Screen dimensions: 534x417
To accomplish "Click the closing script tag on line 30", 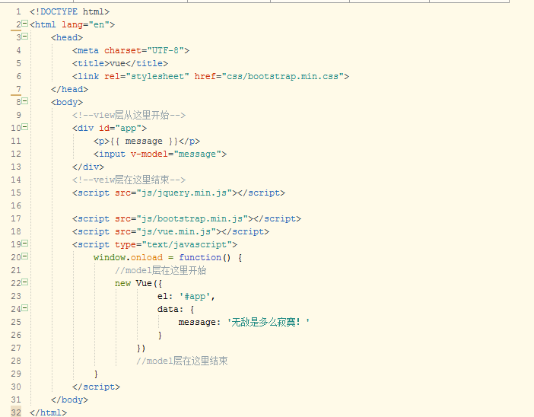I will (96, 387).
